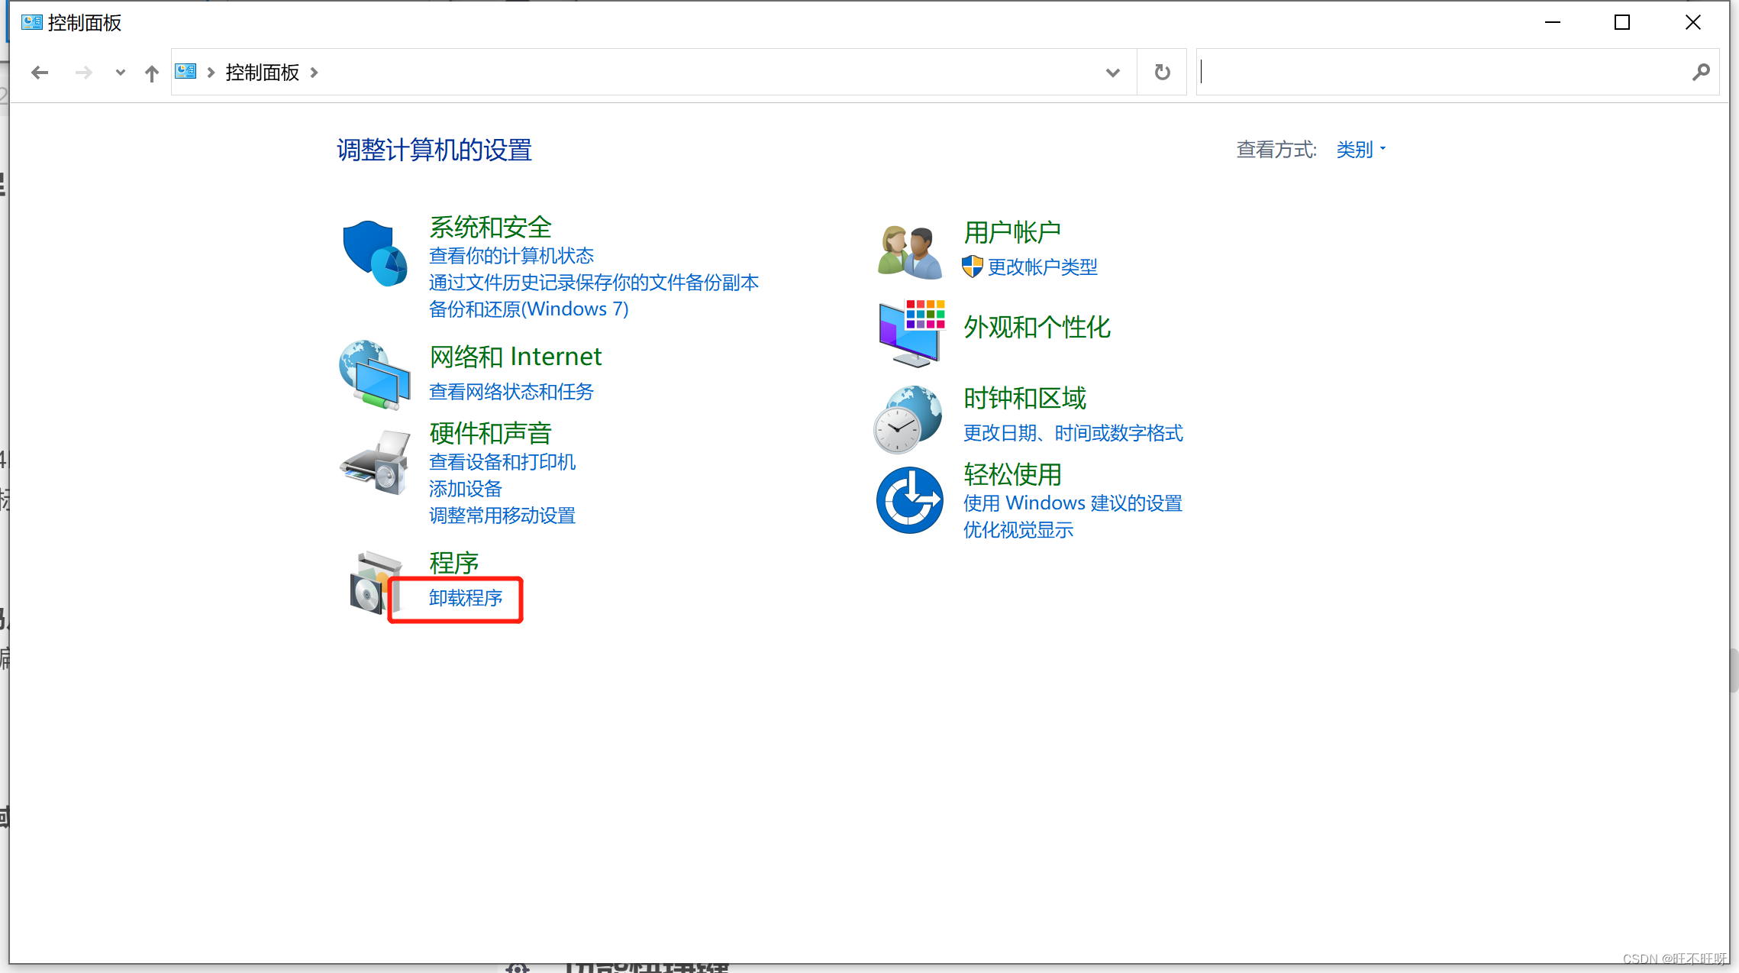Click the System and Security shield icon
This screenshot has width=1739, height=973.
(375, 254)
